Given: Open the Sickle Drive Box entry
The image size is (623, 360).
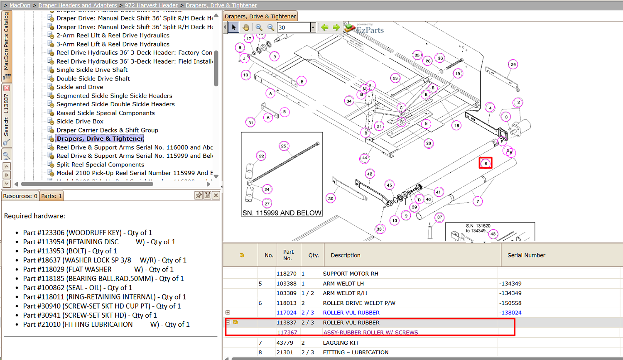Looking at the screenshot, I should tap(80, 121).
